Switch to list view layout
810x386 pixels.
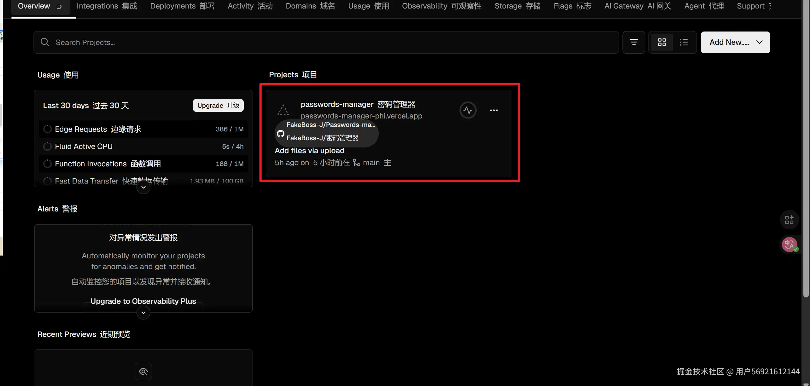[x=684, y=42]
